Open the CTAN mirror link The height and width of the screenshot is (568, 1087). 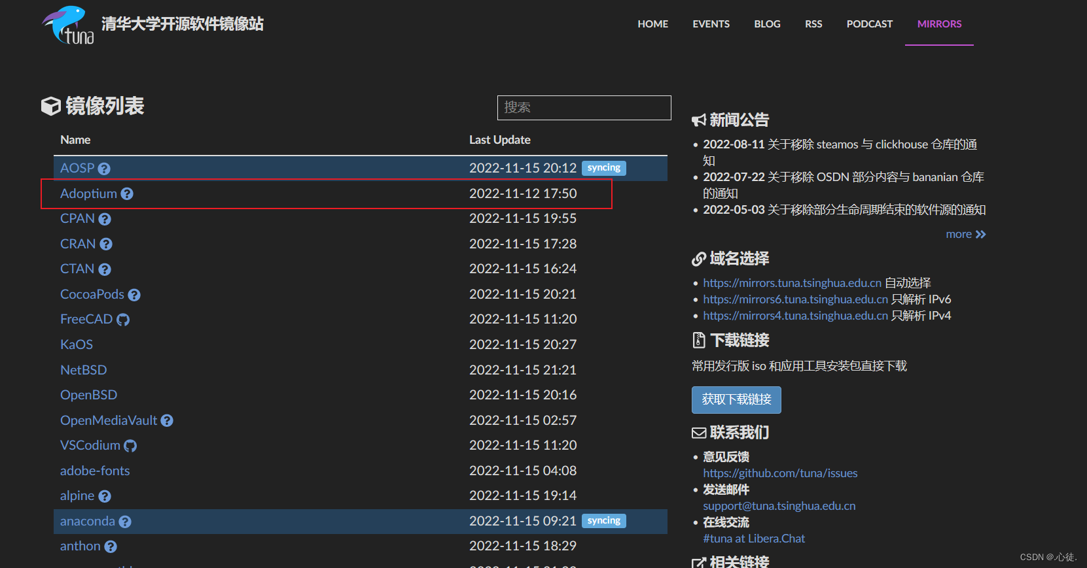77,269
